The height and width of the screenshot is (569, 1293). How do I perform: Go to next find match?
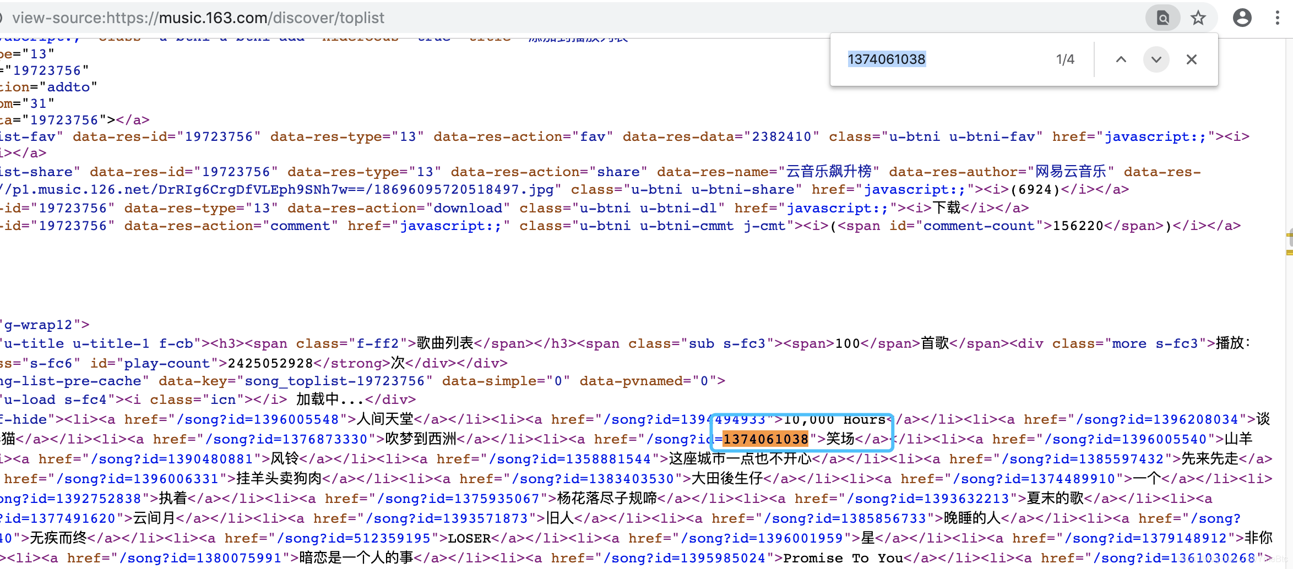[x=1156, y=59]
